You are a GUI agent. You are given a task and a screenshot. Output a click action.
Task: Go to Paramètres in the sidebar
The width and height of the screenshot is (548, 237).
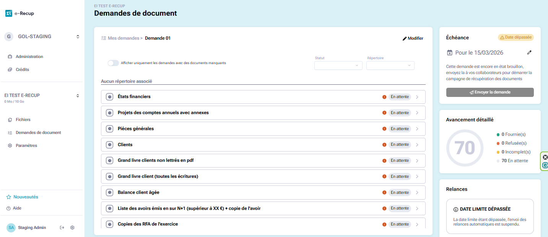pyautogui.click(x=26, y=145)
